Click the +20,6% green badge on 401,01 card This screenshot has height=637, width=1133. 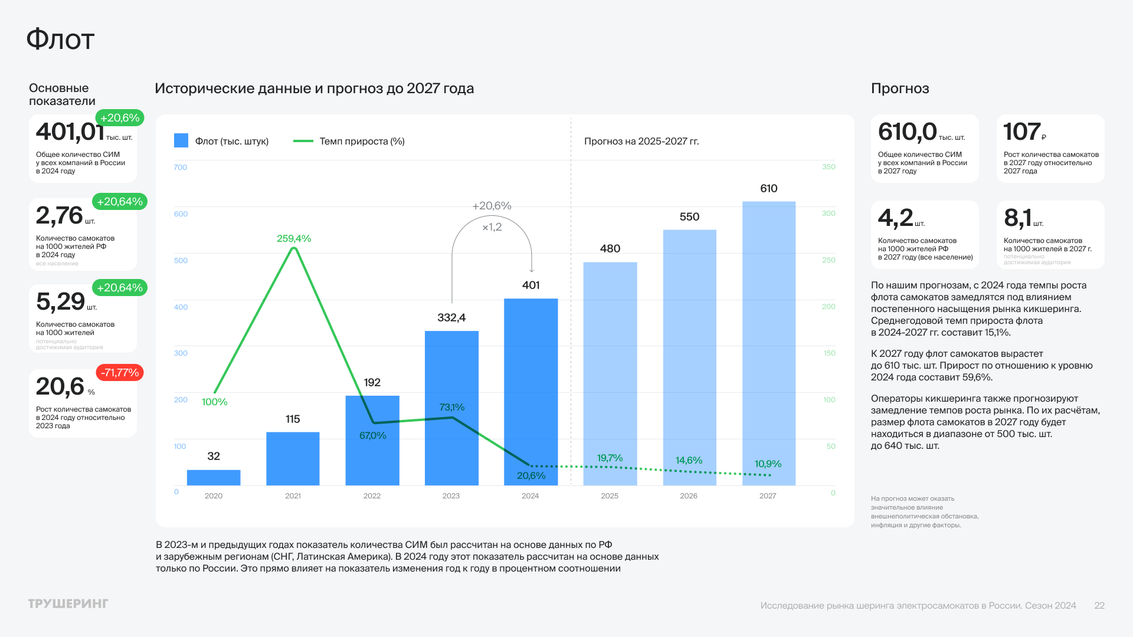120,118
